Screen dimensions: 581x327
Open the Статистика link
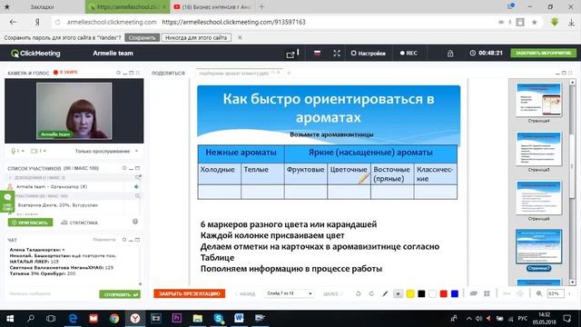click(x=79, y=223)
